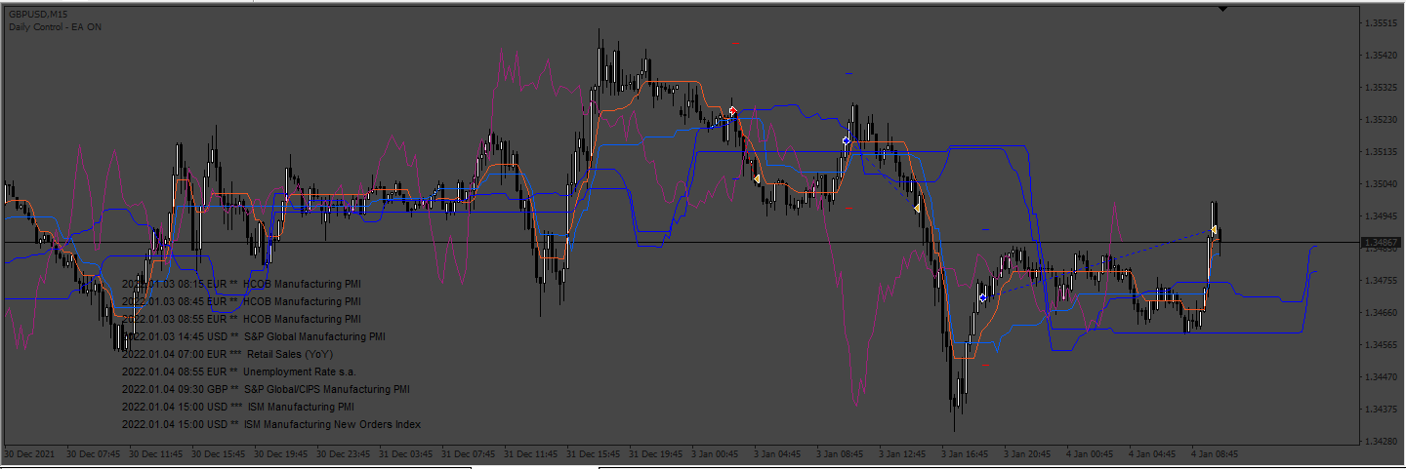Click the 1.35515 price axis label
The height and width of the screenshot is (469, 1406).
tap(1382, 22)
